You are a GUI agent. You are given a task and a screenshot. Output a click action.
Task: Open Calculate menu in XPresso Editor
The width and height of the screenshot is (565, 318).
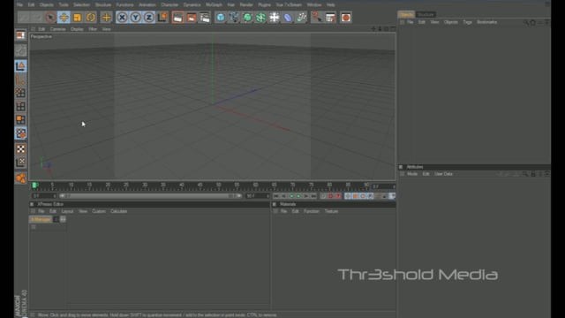118,211
